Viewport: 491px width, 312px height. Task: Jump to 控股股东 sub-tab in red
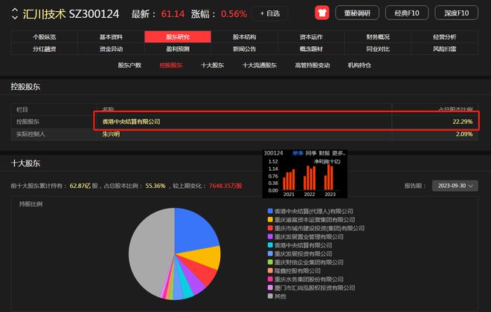(x=171, y=65)
